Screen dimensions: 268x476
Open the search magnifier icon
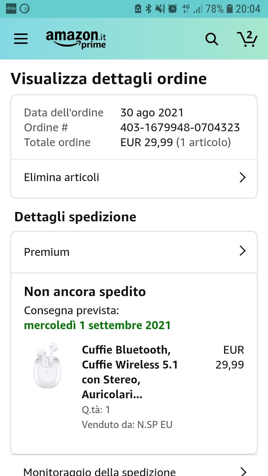point(212,39)
